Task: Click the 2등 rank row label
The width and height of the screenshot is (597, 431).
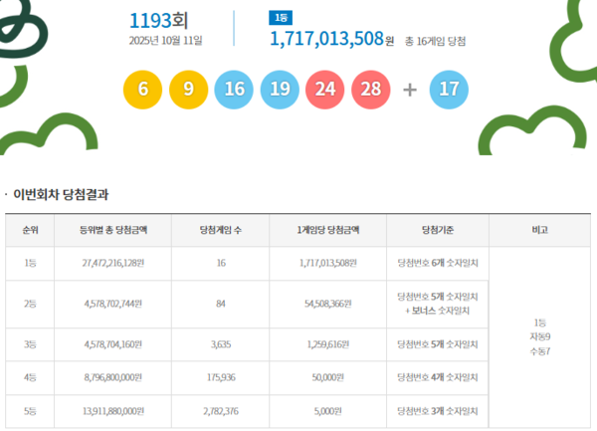Action: point(30,304)
